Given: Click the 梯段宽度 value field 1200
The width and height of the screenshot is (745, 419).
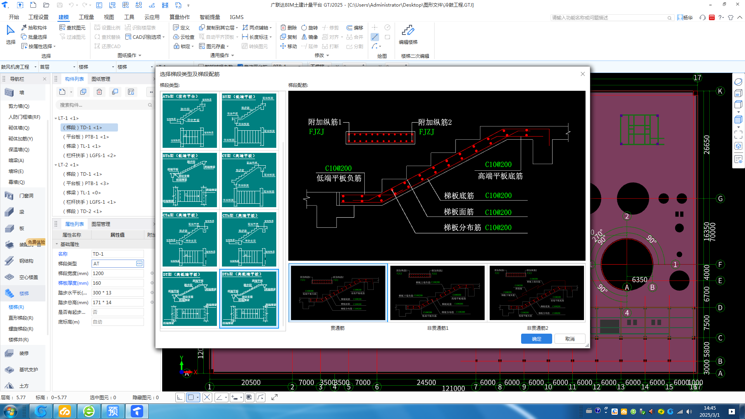Looking at the screenshot, I should coord(118,273).
